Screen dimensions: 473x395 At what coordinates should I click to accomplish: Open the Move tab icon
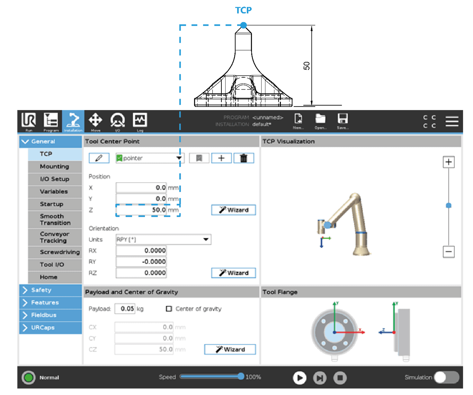tap(95, 121)
